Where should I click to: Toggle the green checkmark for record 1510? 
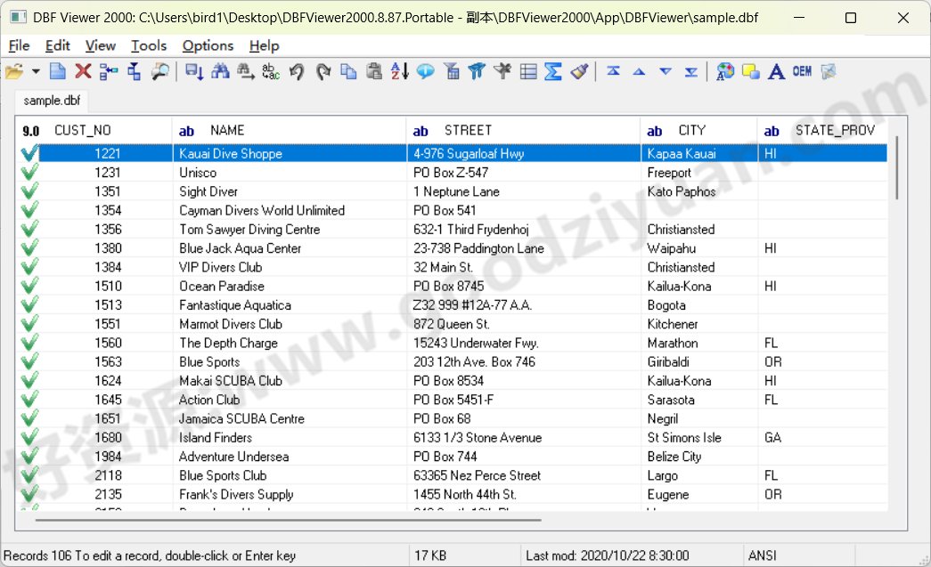(x=29, y=286)
